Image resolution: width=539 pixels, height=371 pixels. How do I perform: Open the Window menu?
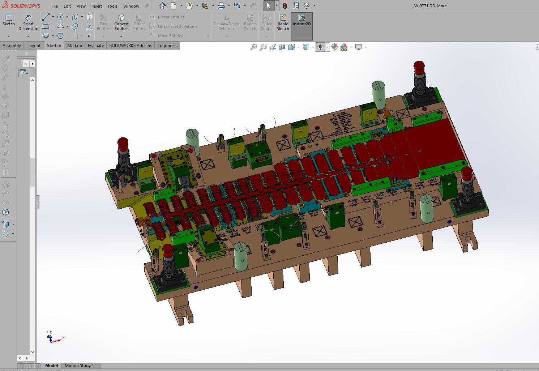[x=131, y=6]
